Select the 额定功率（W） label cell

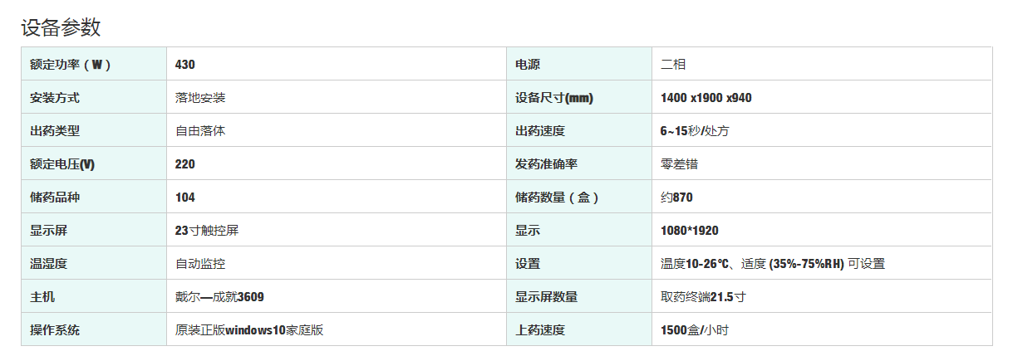70,65
